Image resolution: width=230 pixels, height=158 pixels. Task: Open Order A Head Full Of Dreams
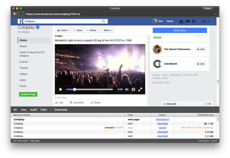click(x=32, y=54)
